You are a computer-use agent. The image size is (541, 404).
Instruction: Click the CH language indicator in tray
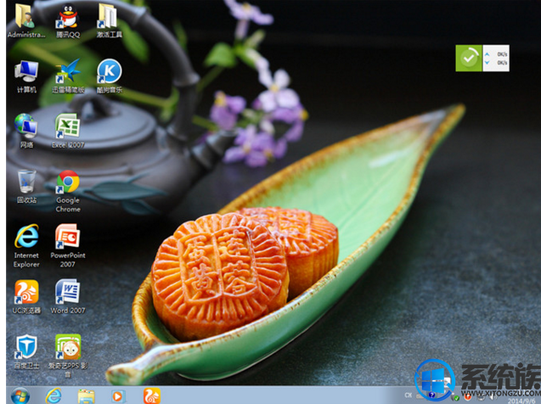click(409, 395)
